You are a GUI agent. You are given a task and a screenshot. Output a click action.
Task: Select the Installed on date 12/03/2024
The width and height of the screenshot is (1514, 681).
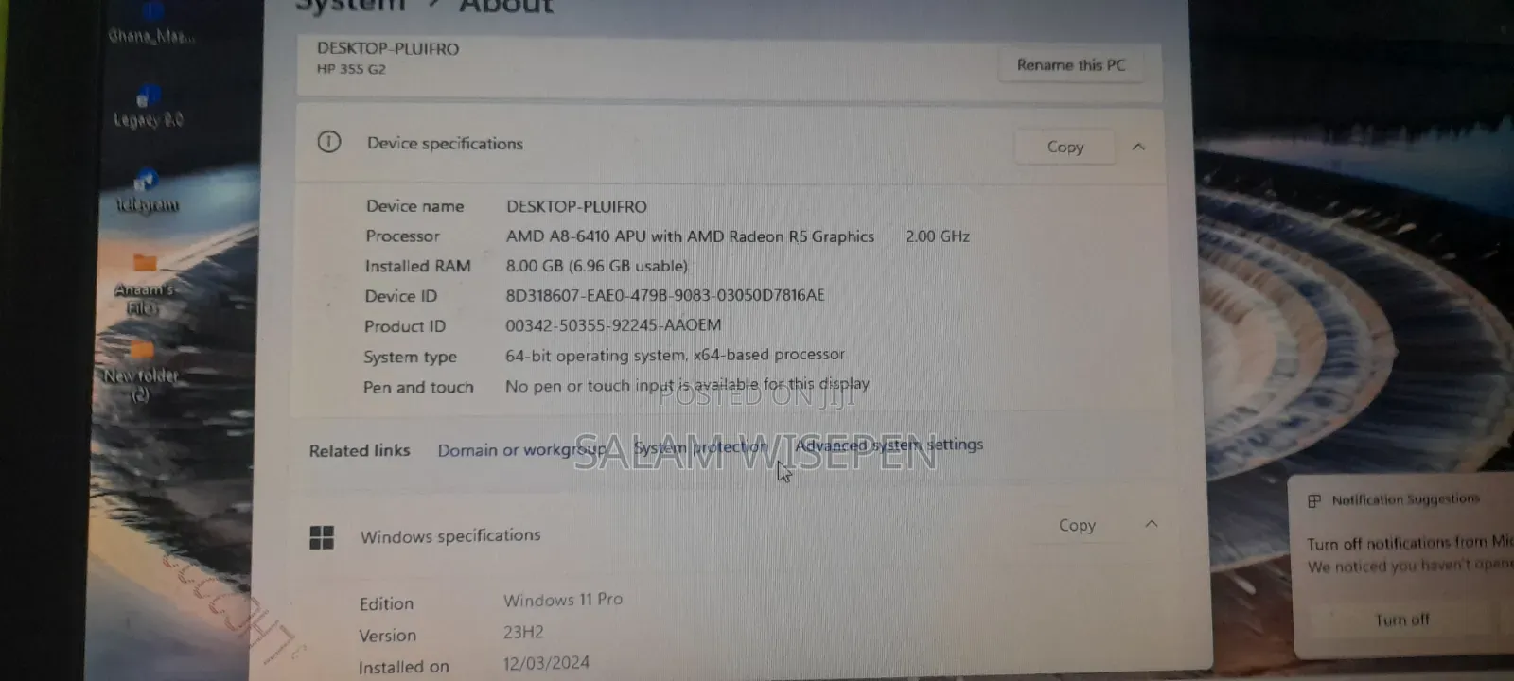pyautogui.click(x=546, y=663)
